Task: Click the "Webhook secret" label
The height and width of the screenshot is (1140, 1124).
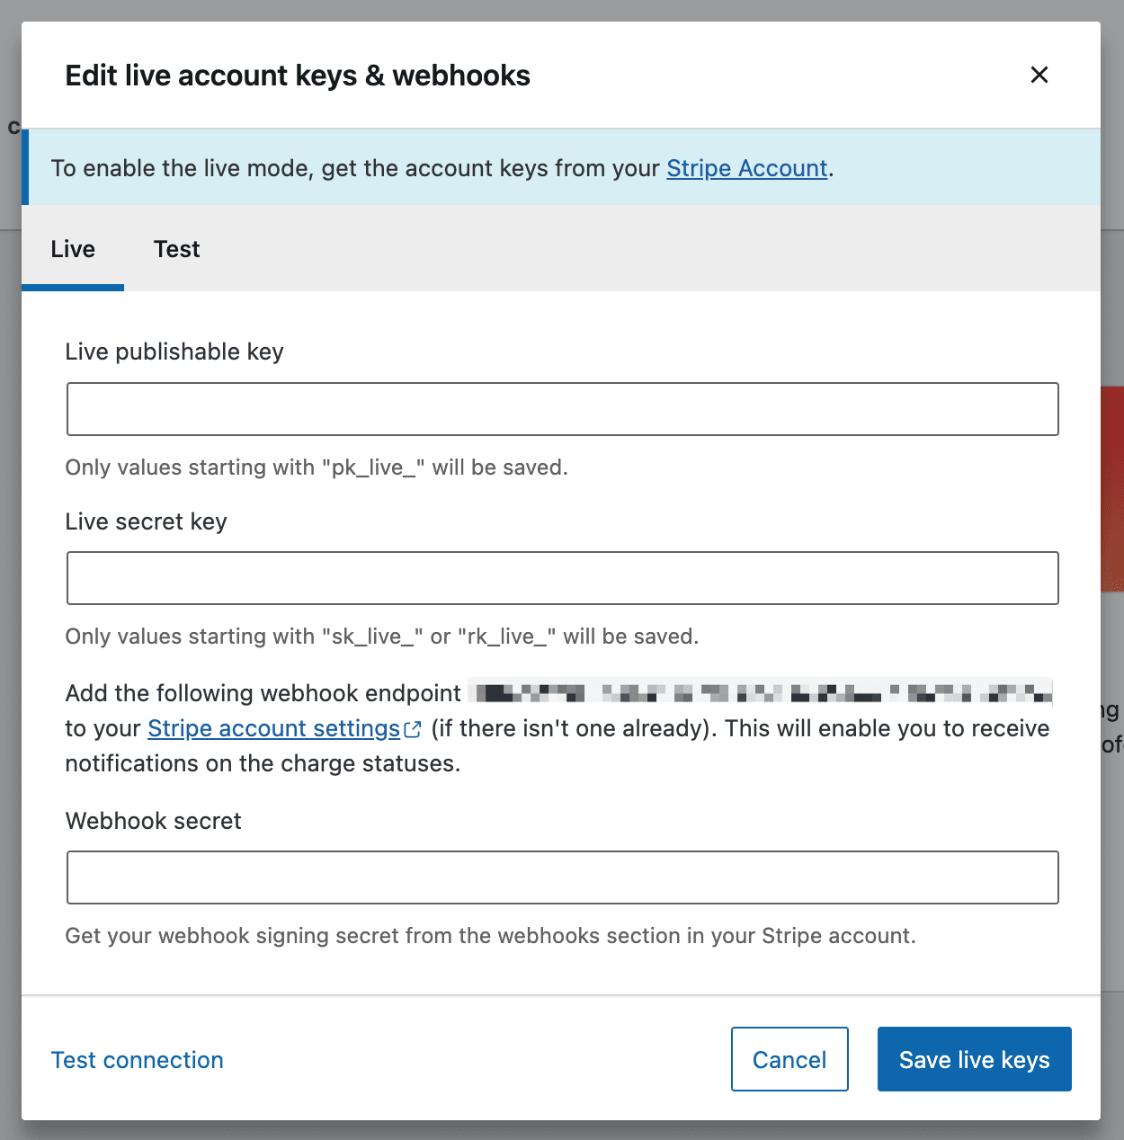Action: click(x=154, y=821)
